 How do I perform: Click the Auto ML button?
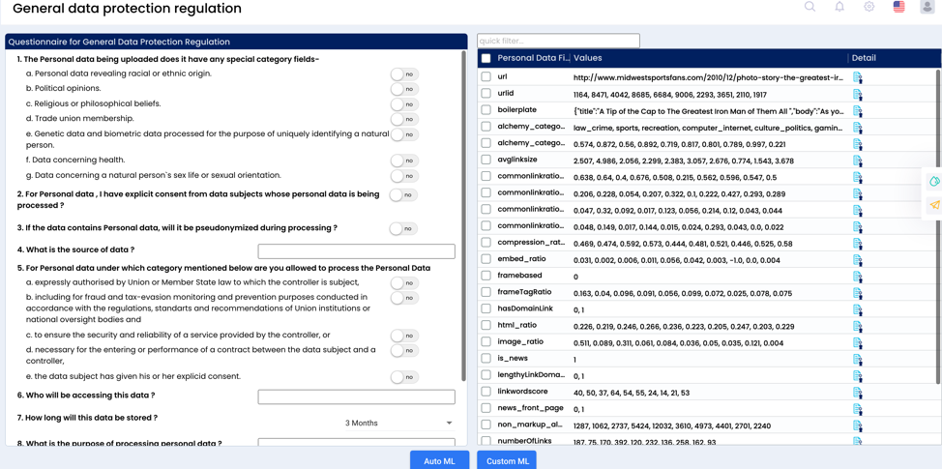point(439,460)
